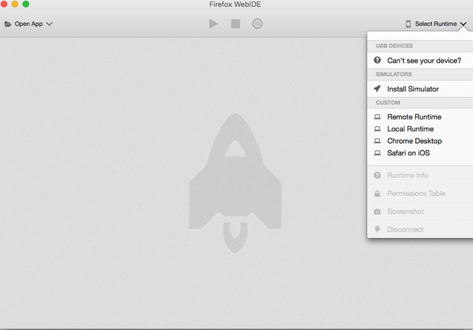Image resolution: width=473 pixels, height=330 pixels.
Task: Click the phone icon beside Select Runtime
Action: 408,24
